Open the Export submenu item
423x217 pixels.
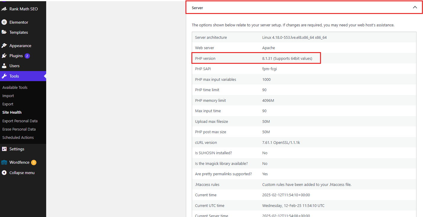(8, 104)
